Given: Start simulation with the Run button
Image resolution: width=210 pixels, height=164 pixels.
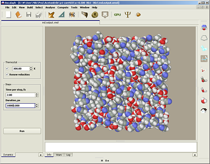Looking at the screenshot, I should tap(22, 131).
